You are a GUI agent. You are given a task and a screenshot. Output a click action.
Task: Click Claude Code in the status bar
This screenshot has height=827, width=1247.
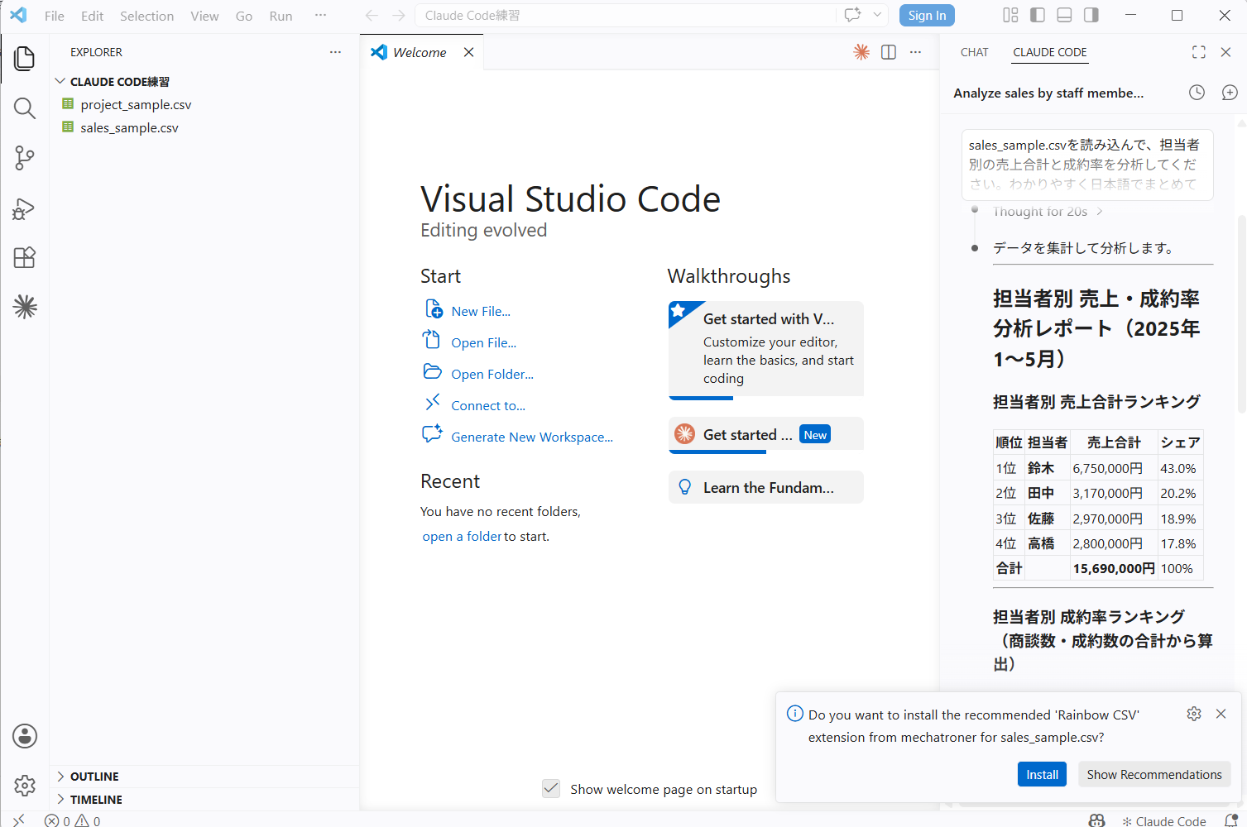(1164, 821)
